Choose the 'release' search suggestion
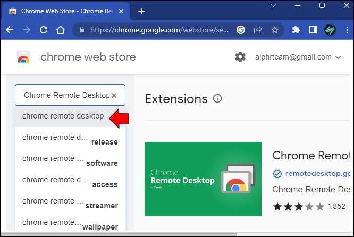The width and height of the screenshot is (354, 237). click(x=70, y=138)
